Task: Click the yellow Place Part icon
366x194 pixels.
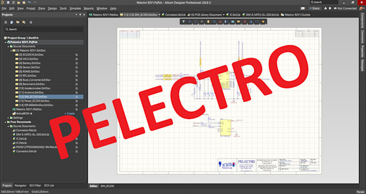Action: pos(208,22)
